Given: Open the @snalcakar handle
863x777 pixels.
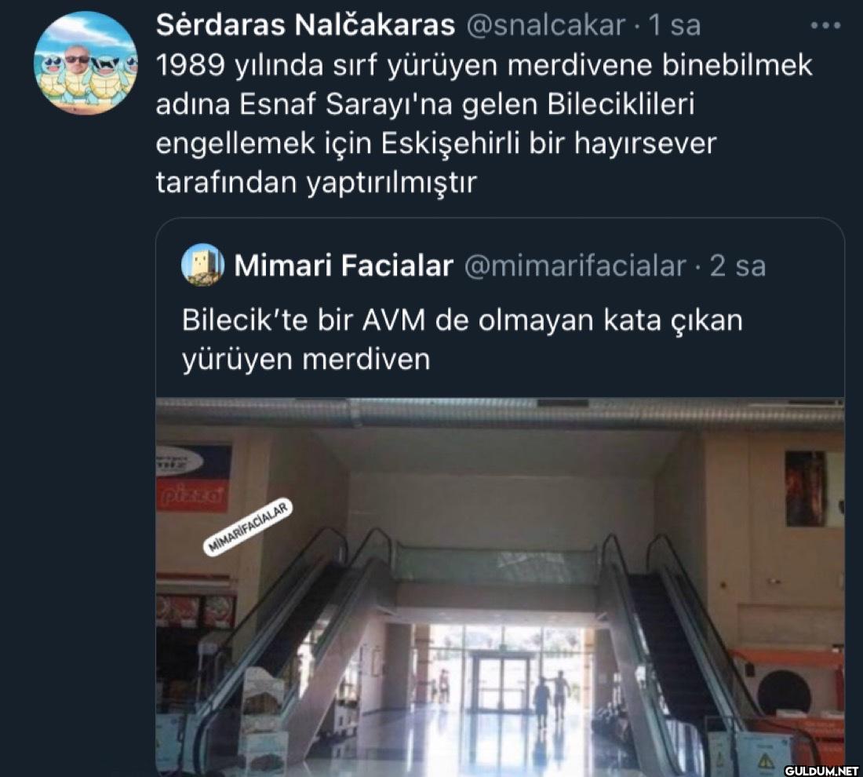Looking at the screenshot, I should tap(545, 25).
